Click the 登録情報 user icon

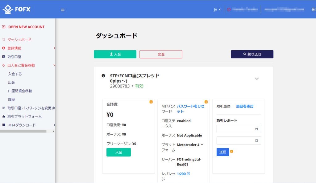3,48
